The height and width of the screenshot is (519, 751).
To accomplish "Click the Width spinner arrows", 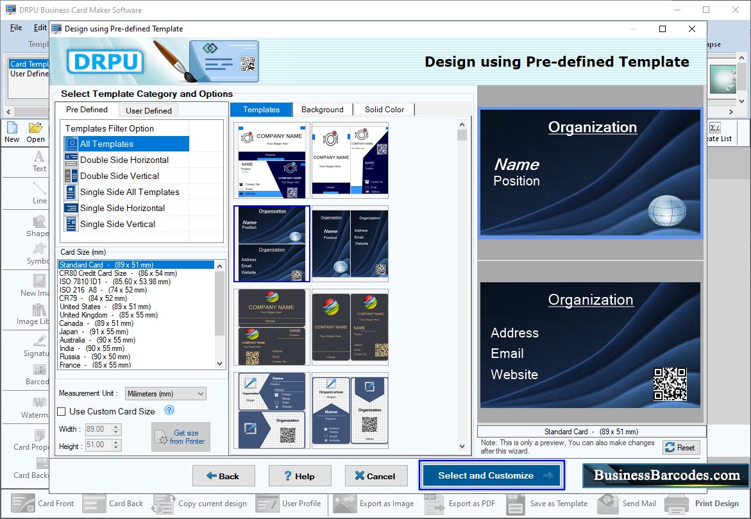I will click(116, 429).
